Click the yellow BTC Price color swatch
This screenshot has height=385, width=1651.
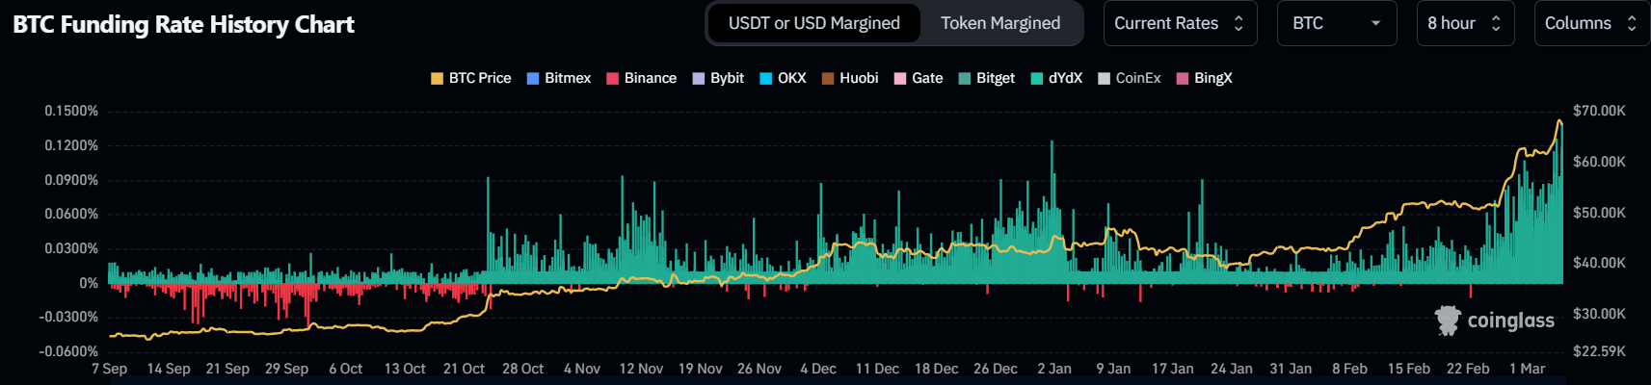[437, 78]
